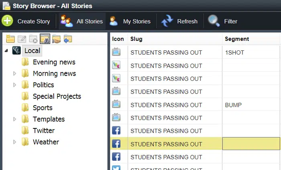
Task: Click the My Stories person icon
Action: 114,21
